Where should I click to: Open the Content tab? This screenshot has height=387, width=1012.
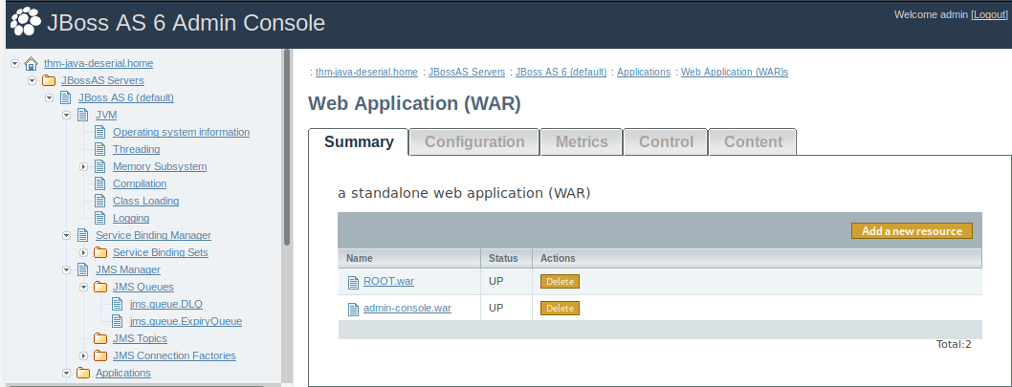click(753, 141)
